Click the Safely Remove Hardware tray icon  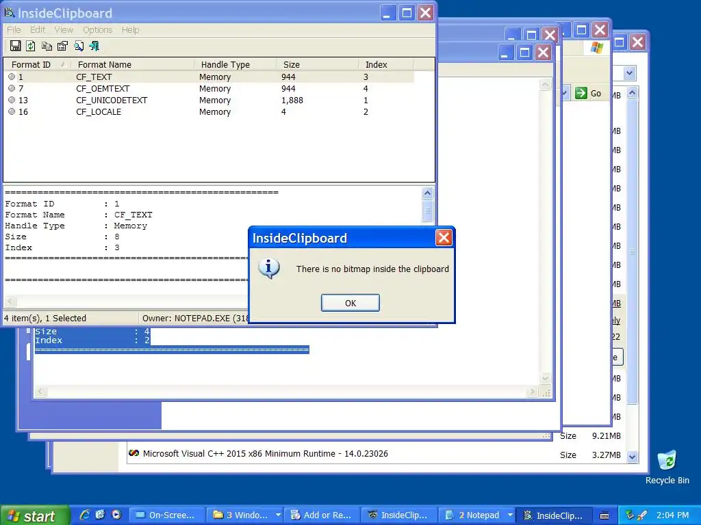(630, 515)
